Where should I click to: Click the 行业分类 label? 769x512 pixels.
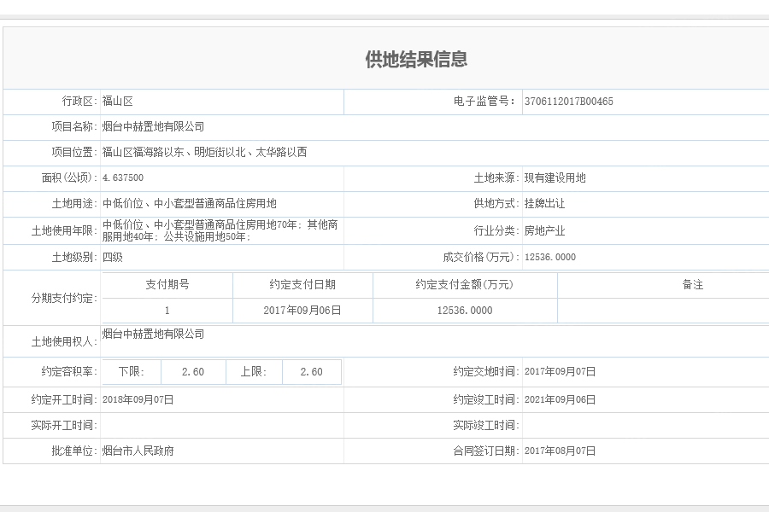click(496, 230)
